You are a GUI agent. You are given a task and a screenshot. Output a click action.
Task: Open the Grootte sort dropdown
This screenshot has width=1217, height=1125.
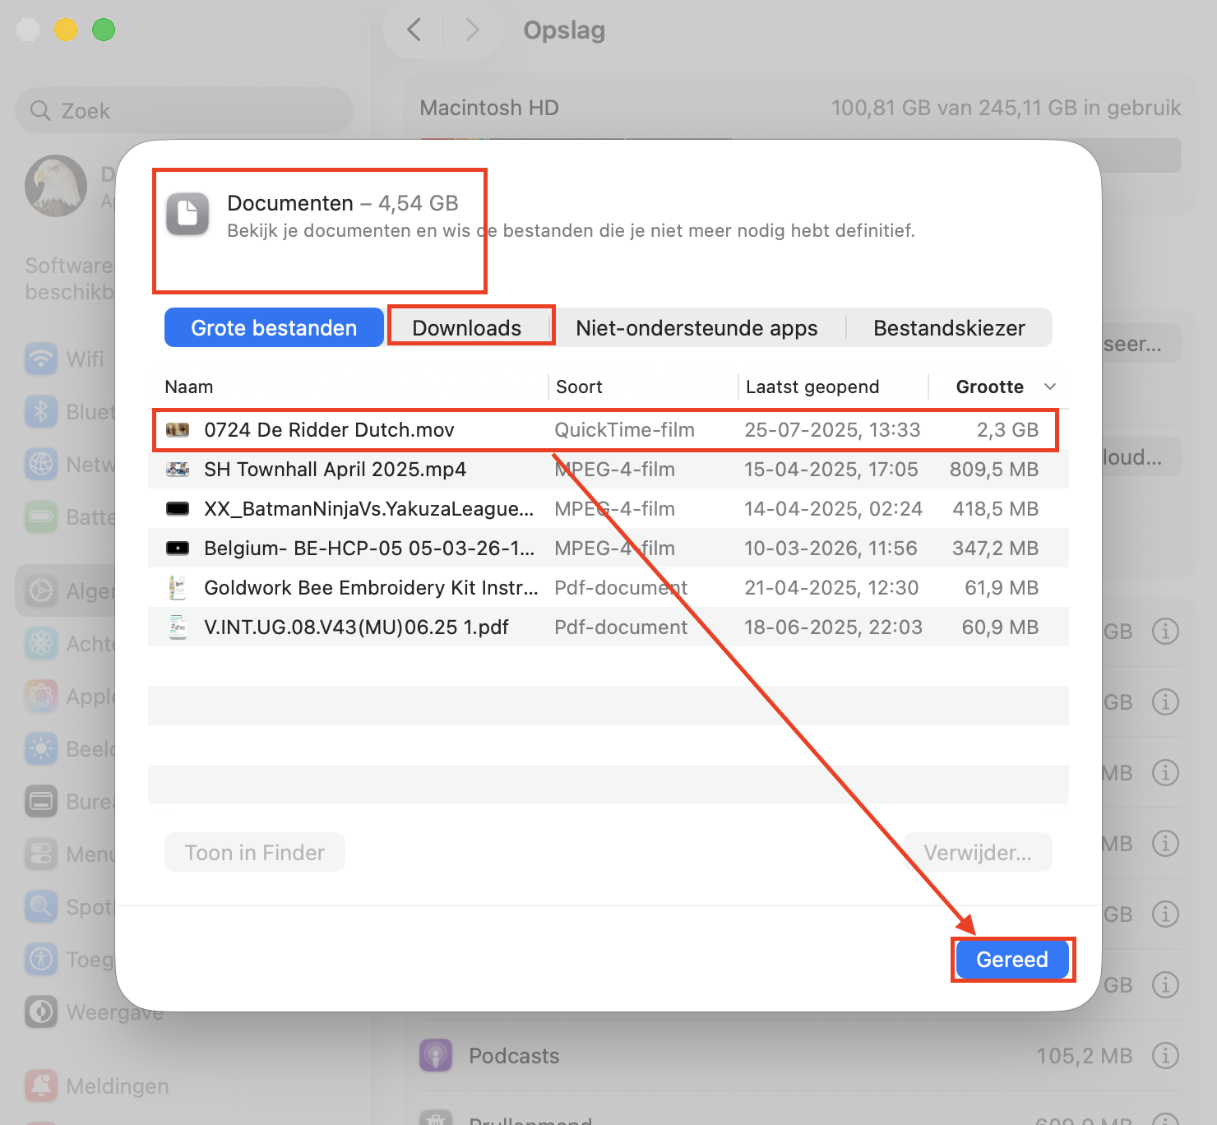[x=1002, y=387]
